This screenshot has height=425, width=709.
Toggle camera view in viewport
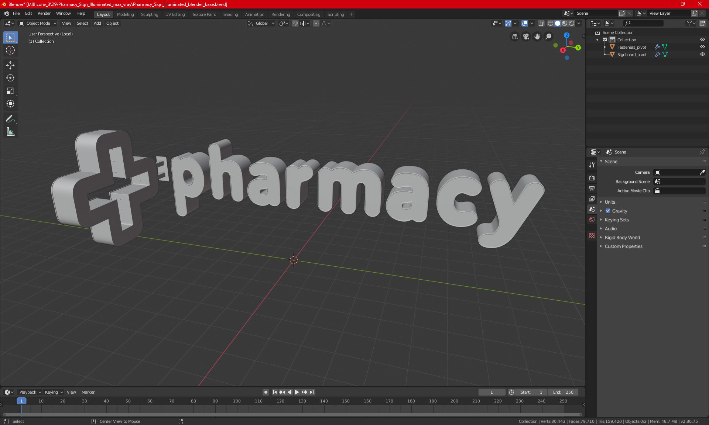coord(526,37)
